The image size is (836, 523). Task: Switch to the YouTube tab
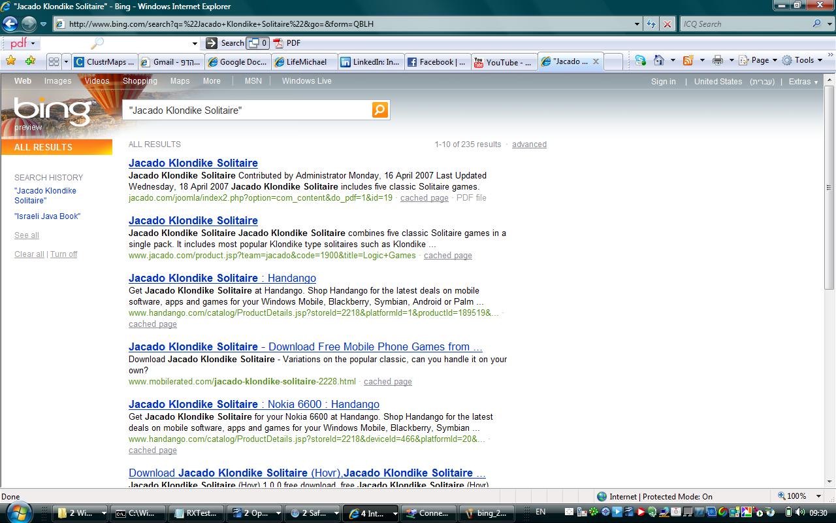coord(504,62)
